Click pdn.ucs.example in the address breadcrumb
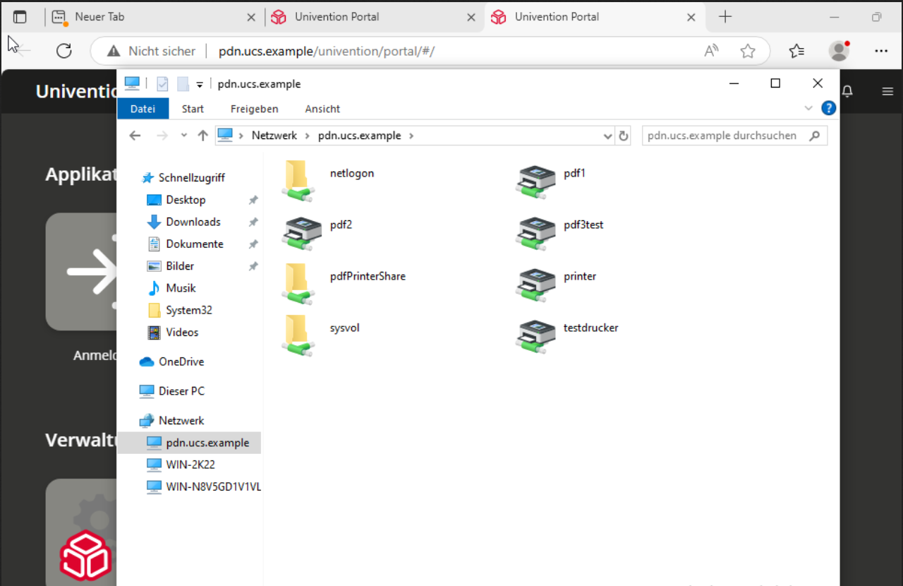 pos(359,136)
